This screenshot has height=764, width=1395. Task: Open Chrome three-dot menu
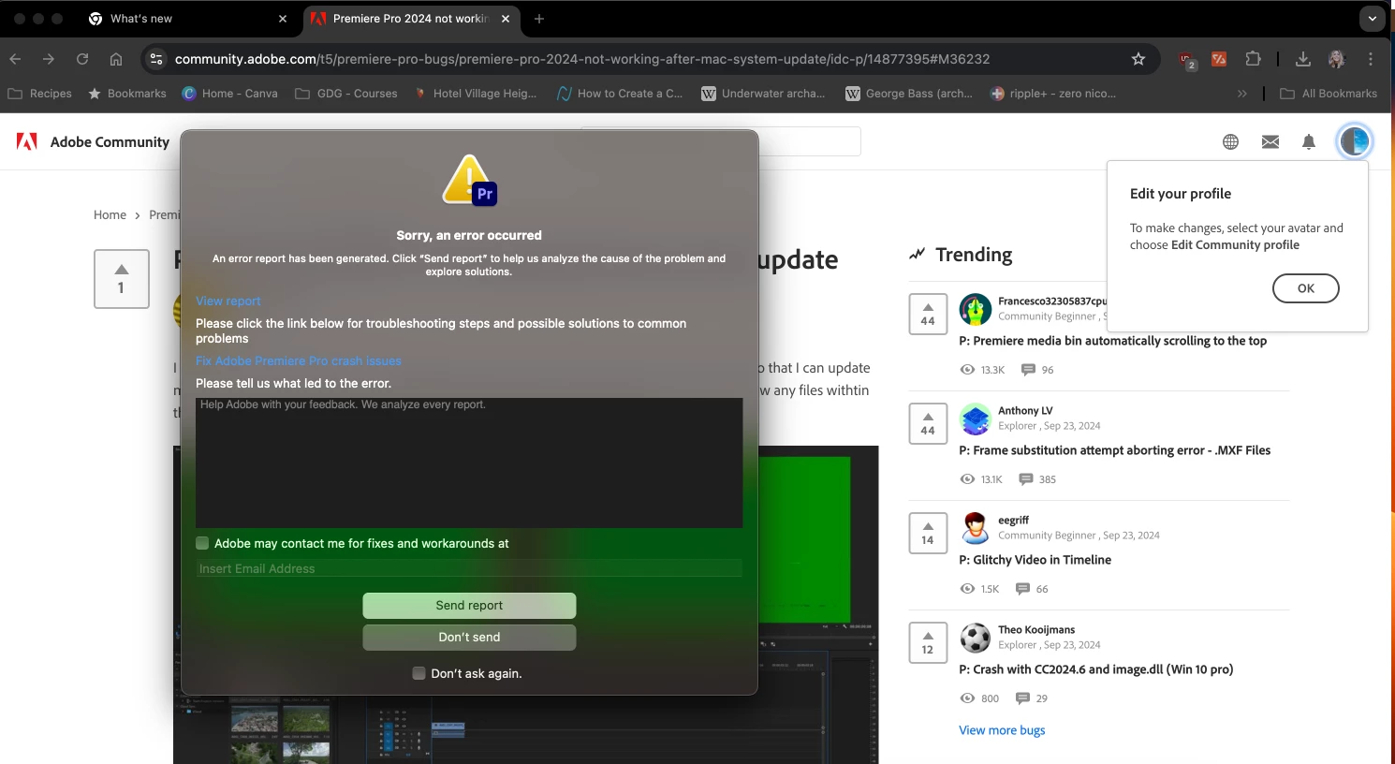(x=1371, y=59)
